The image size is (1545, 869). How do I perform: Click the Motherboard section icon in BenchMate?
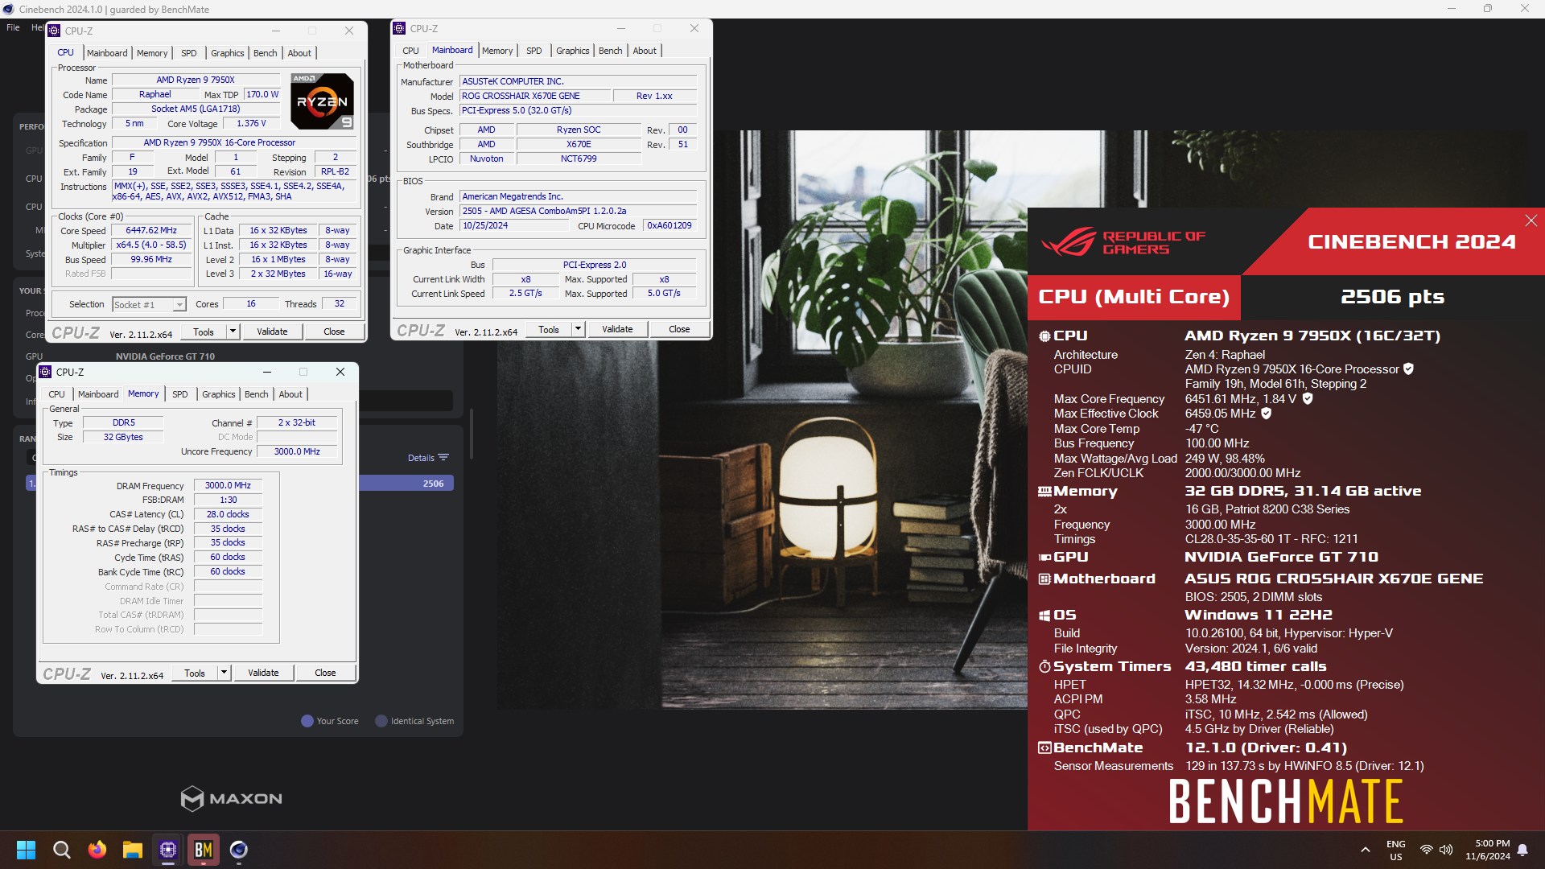1044,579
